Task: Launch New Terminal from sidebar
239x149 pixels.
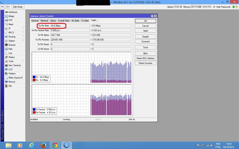Action: tap(14, 65)
